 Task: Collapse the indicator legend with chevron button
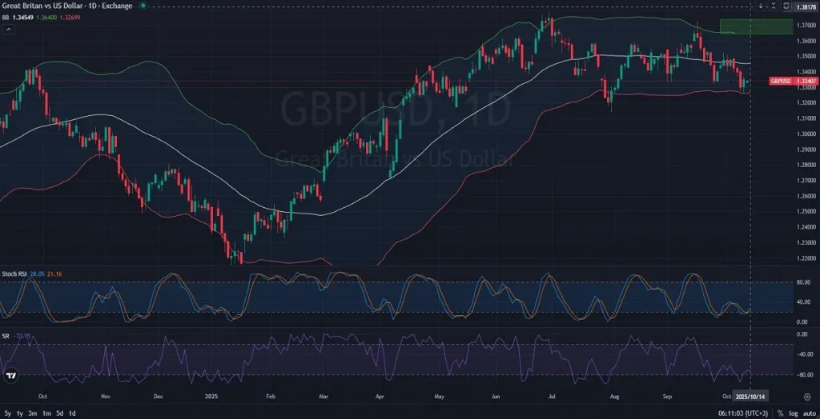[x=9, y=29]
